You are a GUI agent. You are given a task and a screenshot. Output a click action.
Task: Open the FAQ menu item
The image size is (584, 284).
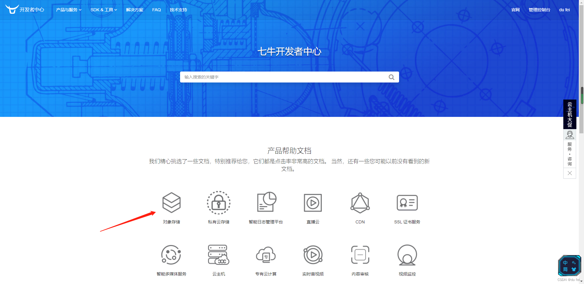[x=157, y=10]
